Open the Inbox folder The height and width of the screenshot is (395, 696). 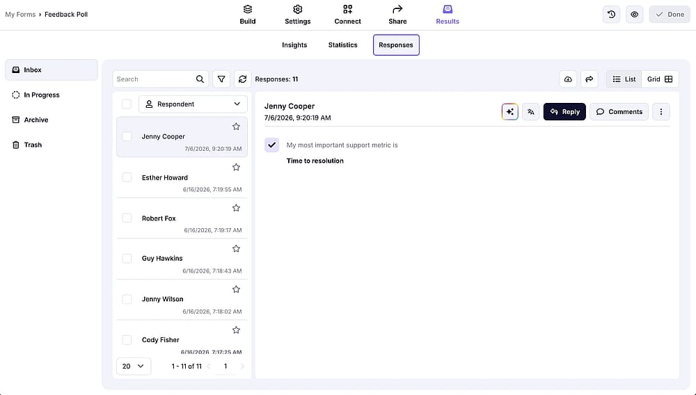52,70
